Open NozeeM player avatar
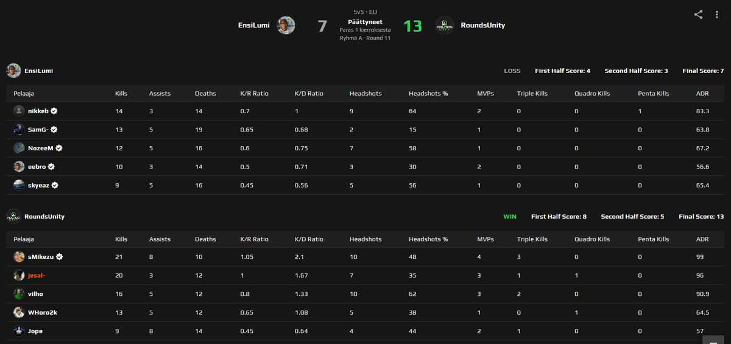 pos(19,148)
